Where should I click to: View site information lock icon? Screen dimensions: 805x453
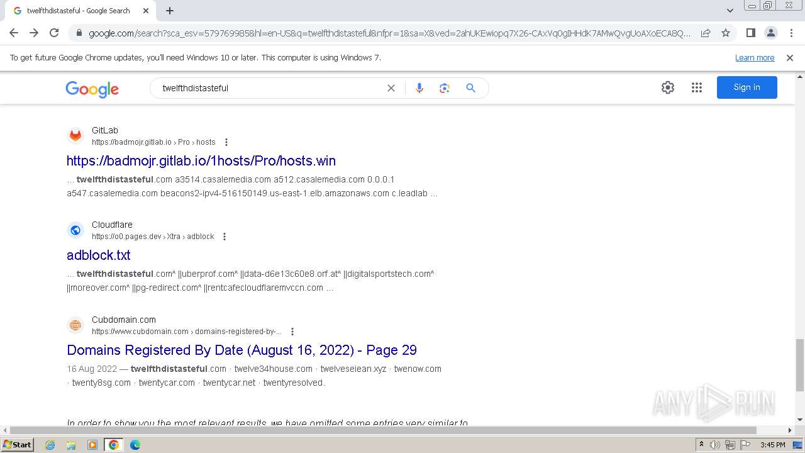click(x=79, y=33)
